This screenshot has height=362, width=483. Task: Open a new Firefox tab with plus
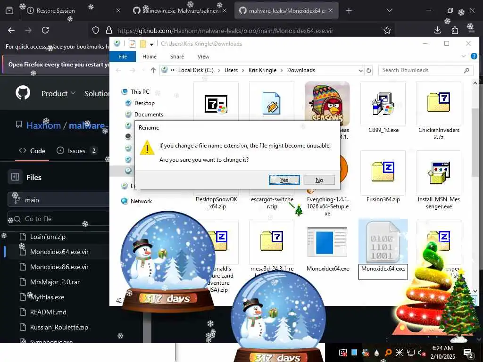[x=349, y=11]
